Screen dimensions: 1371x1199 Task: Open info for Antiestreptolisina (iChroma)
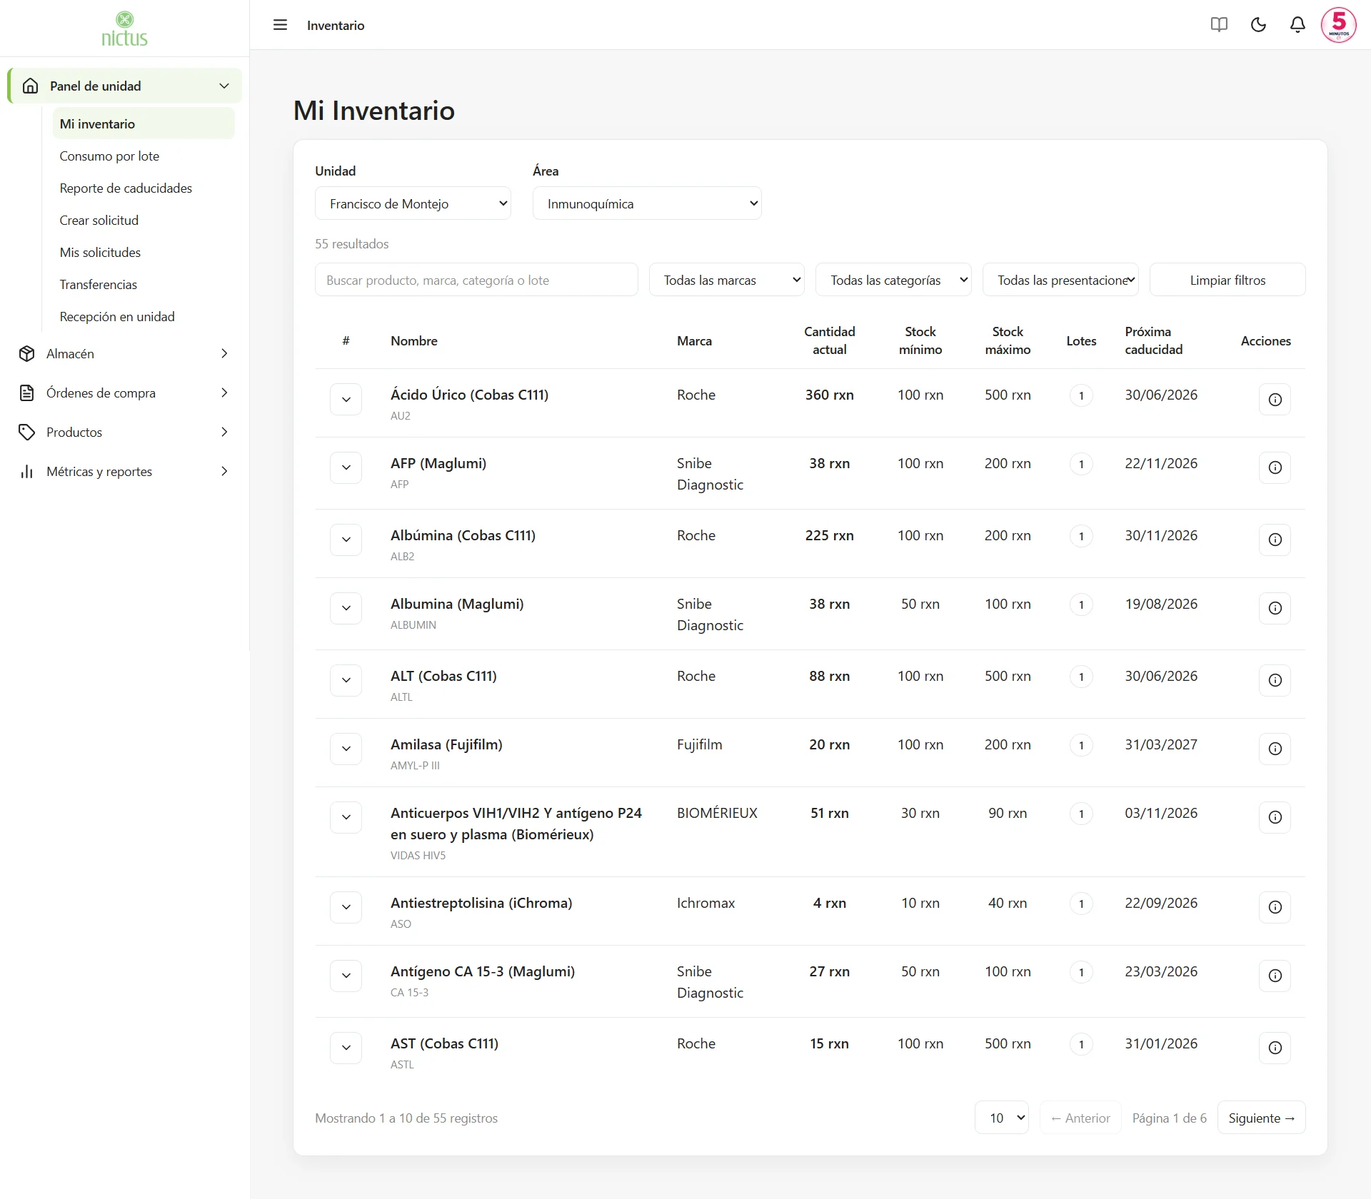1275,907
